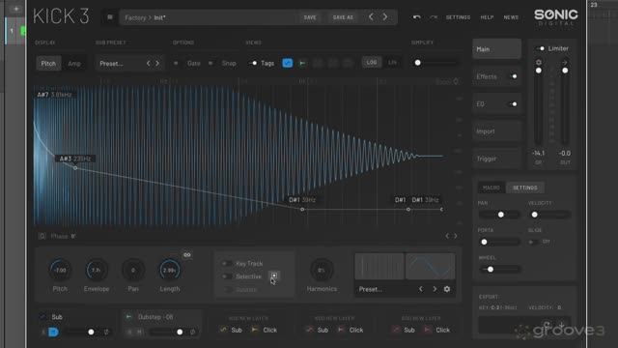The height and width of the screenshot is (348, 618).
Task: Click the Save button
Action: 310,17
